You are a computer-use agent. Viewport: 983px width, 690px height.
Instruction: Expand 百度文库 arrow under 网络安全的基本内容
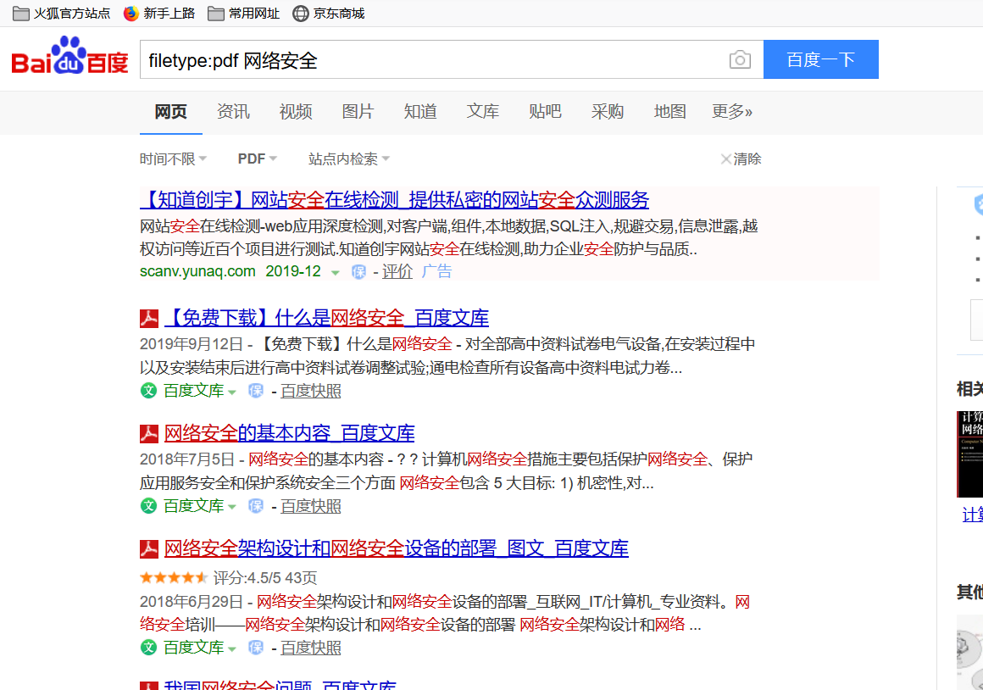coord(232,507)
